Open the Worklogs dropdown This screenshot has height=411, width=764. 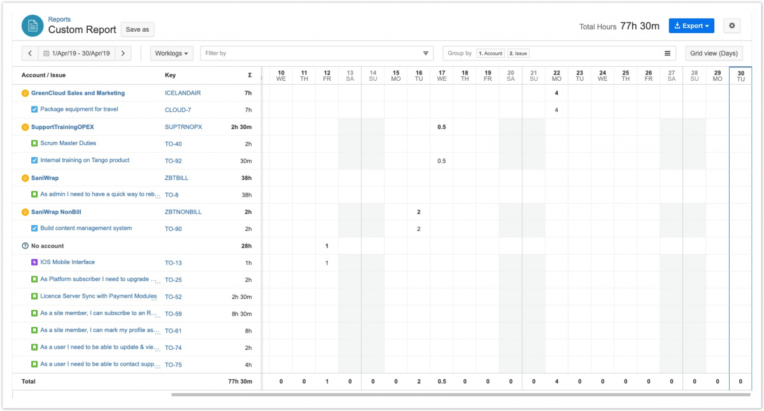click(x=172, y=53)
